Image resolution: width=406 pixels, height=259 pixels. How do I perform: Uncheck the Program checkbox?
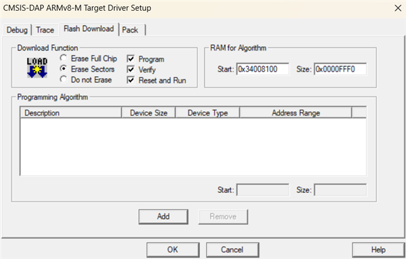[131, 59]
